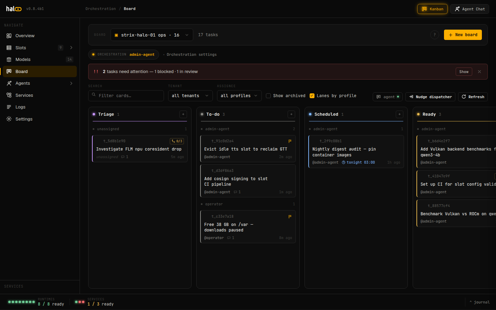
Task: Collapse admin-agent lane in To-do
Action: (248, 129)
